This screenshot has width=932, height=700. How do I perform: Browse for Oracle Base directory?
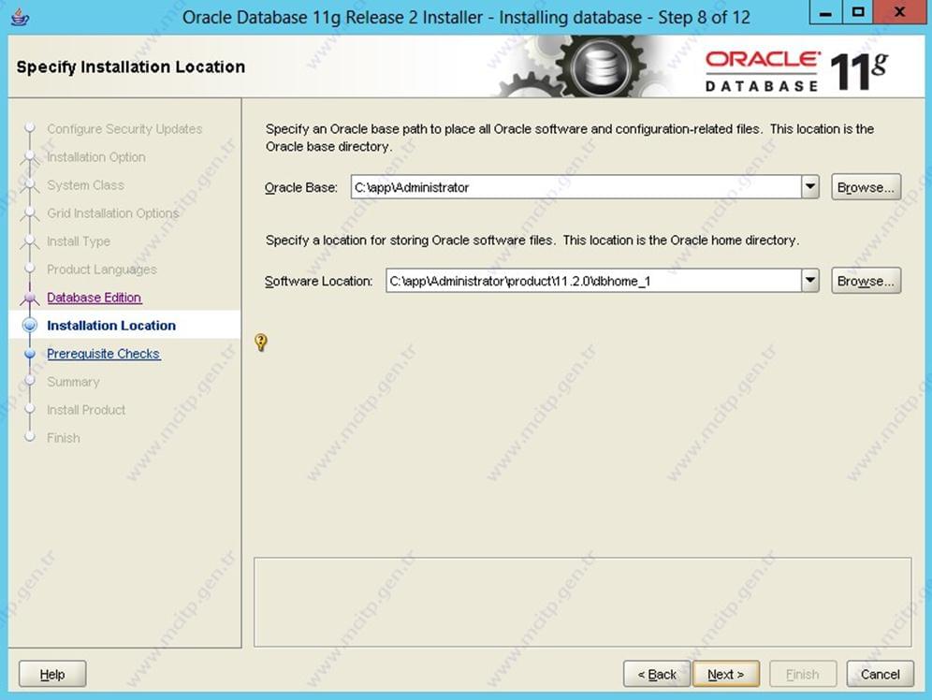coord(866,187)
